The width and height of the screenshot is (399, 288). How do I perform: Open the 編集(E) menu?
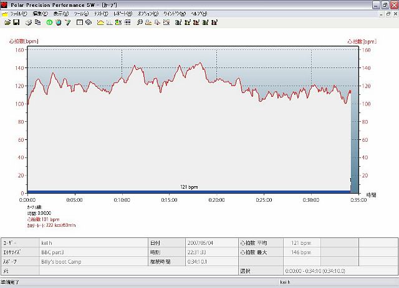(x=40, y=13)
